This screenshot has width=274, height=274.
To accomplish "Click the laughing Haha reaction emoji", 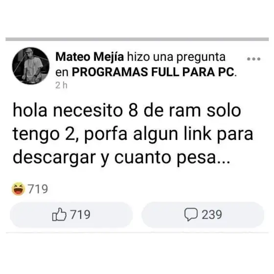I will pyautogui.click(x=18, y=189).
